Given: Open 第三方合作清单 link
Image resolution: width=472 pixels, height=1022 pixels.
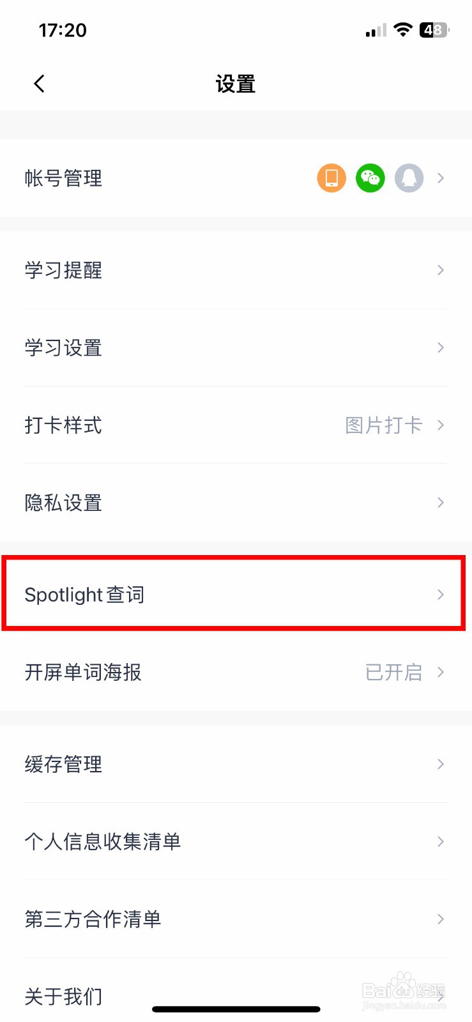Looking at the screenshot, I should coord(93,919).
